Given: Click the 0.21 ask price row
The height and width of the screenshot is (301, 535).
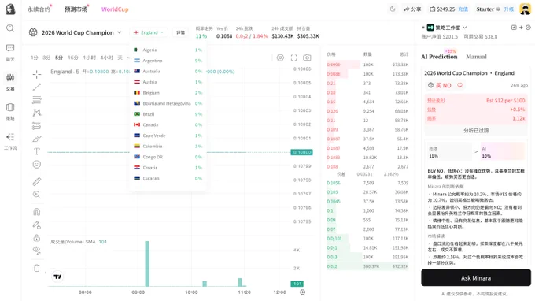Looking at the screenshot, I should (368, 84).
